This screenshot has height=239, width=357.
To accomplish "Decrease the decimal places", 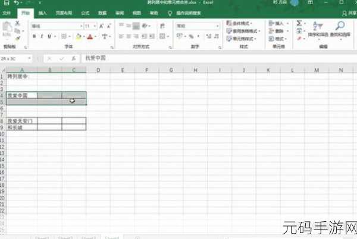I will tap(217, 36).
